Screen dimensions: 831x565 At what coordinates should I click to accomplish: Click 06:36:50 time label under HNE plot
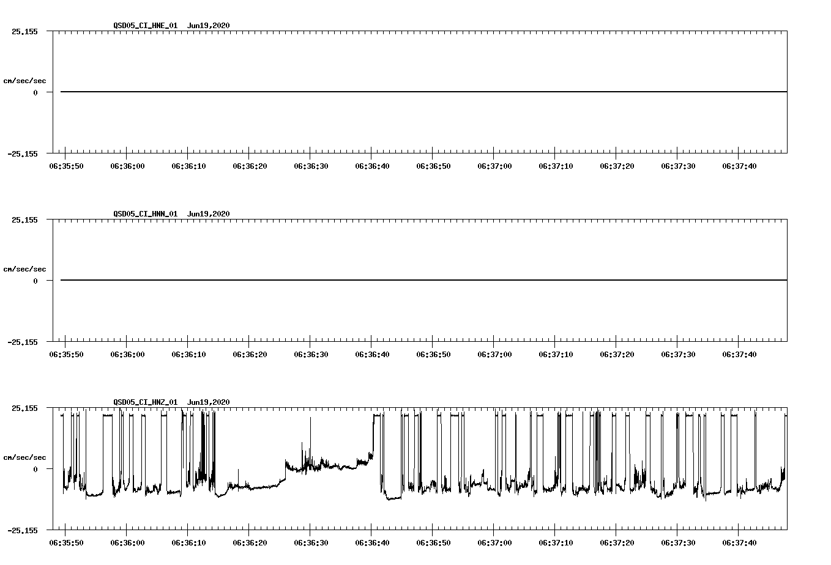(433, 166)
